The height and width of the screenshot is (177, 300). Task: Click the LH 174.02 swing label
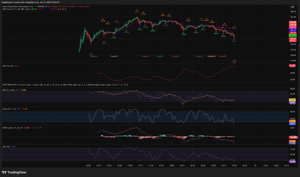(x=162, y=15)
